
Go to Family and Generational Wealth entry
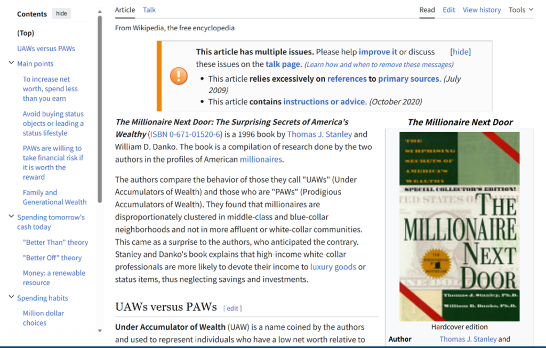coord(55,197)
